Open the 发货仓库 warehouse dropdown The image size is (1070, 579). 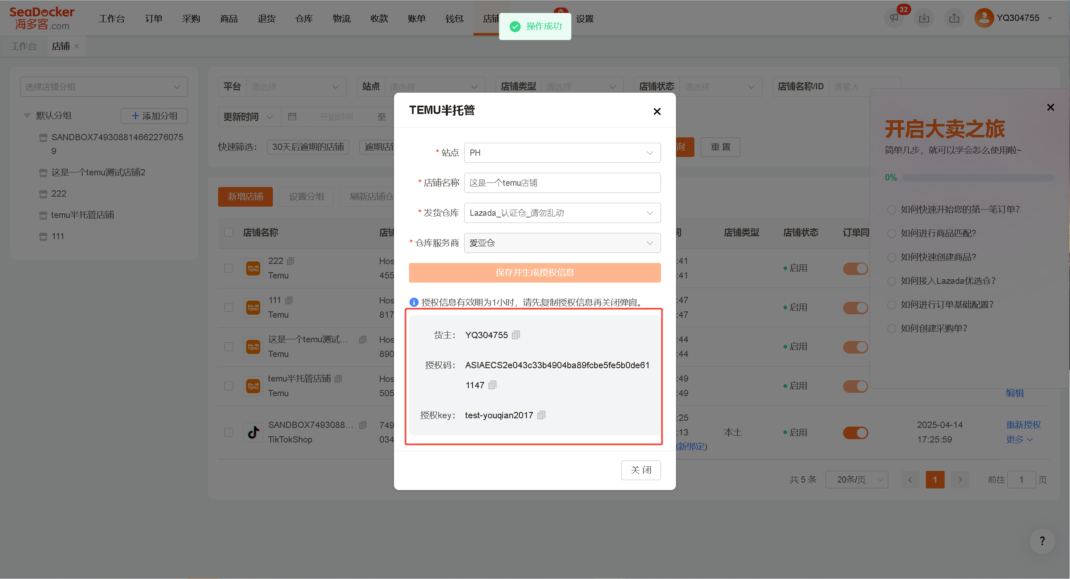(562, 213)
